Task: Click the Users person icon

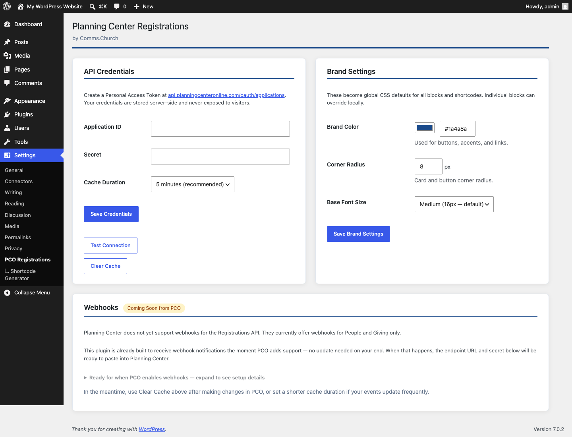Action: 7,128
